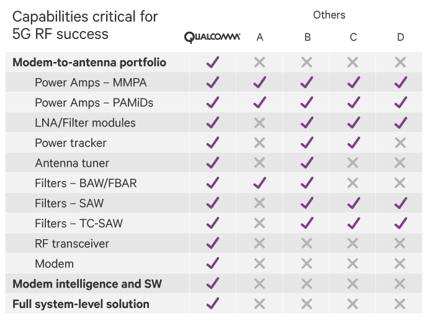Click Qualcomm checkmark for Modem intelligence and SW

pos(212,284)
